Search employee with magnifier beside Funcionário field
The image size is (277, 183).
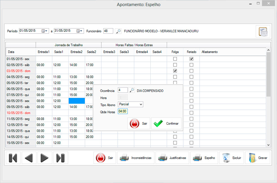(x=118, y=31)
